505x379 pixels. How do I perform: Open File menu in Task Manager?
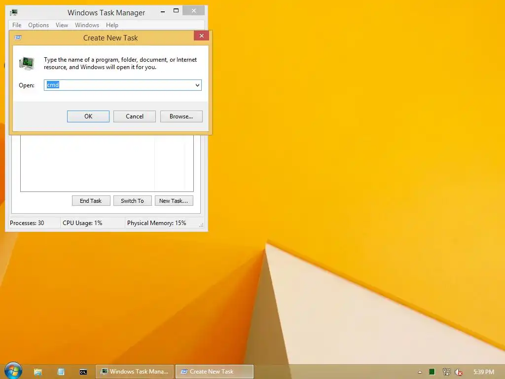(17, 25)
